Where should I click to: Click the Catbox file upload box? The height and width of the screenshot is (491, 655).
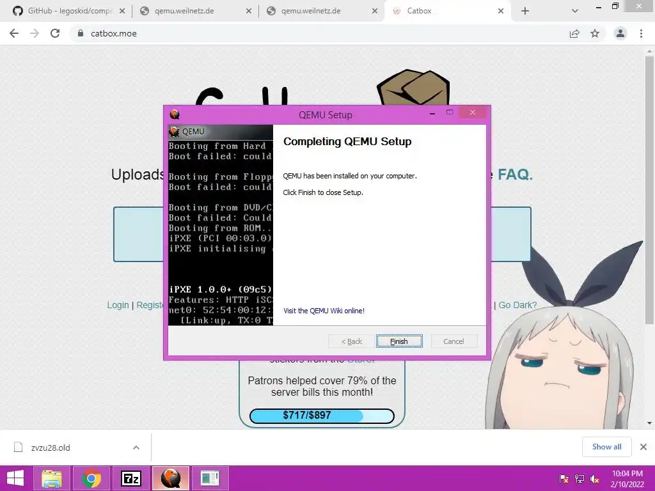[x=322, y=234]
